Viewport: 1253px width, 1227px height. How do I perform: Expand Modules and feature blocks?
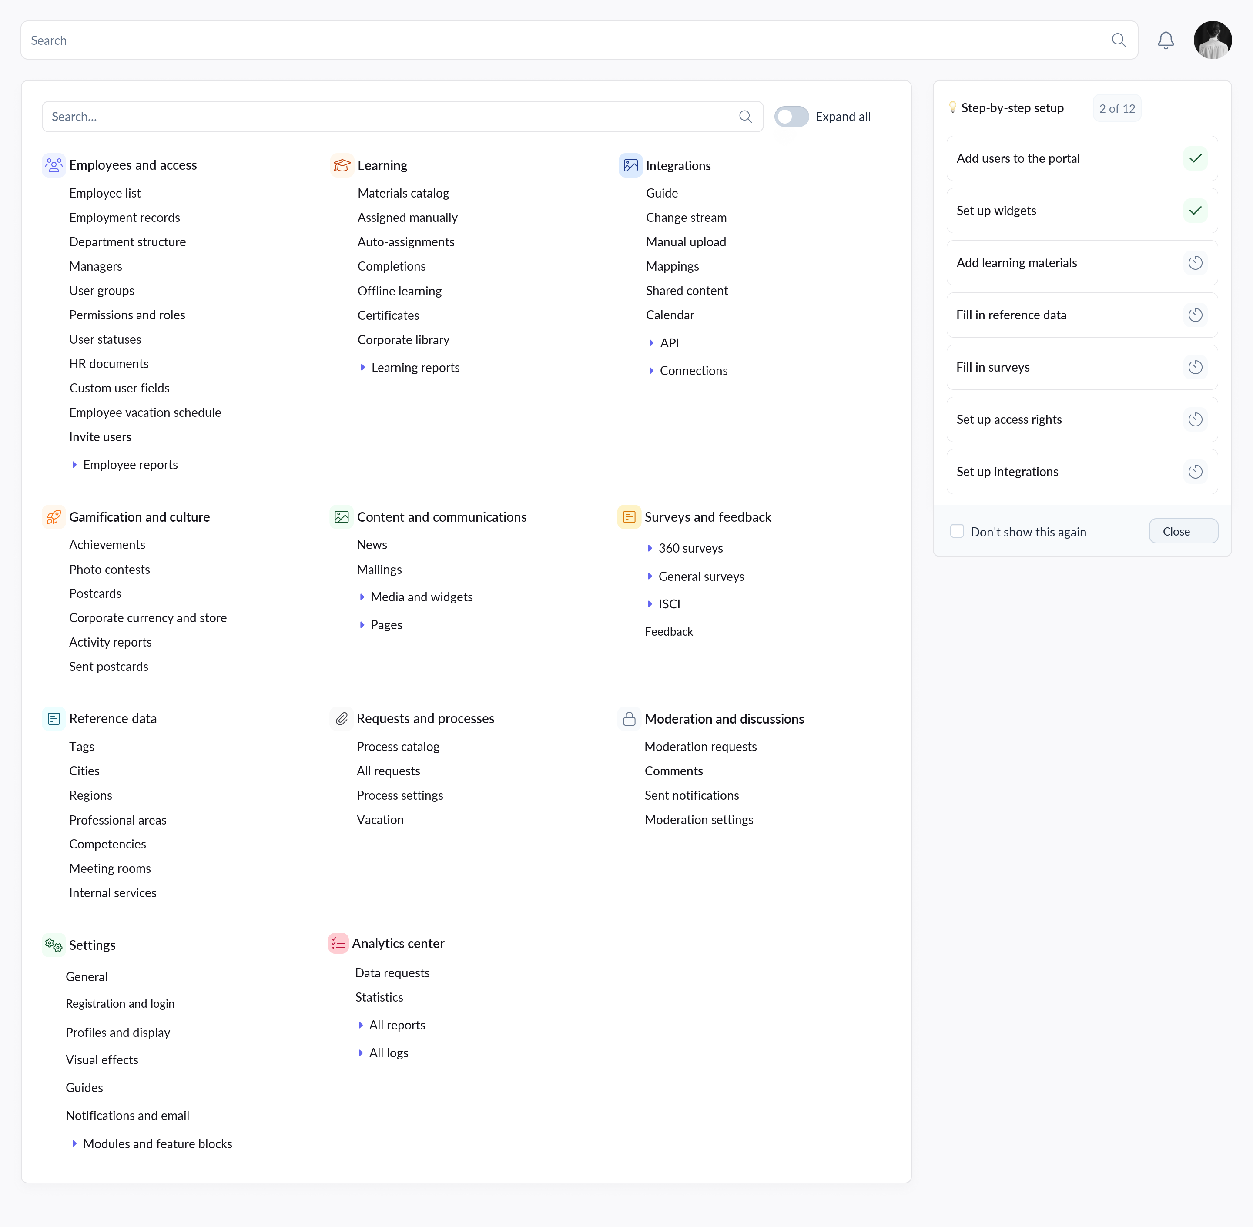point(74,1143)
